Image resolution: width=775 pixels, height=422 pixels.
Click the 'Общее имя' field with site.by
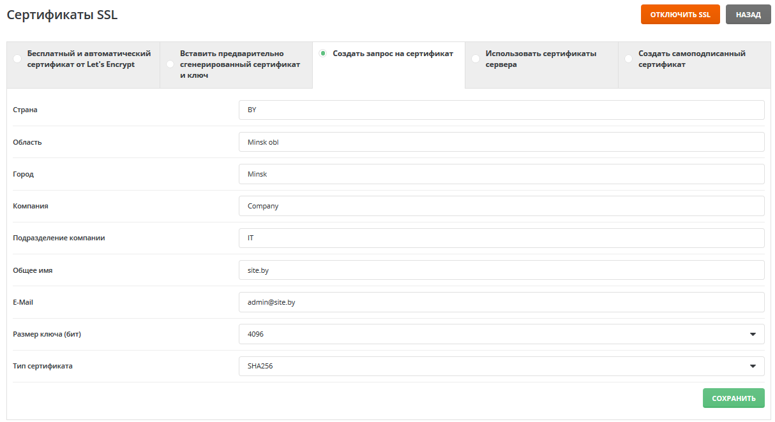pyautogui.click(x=501, y=270)
